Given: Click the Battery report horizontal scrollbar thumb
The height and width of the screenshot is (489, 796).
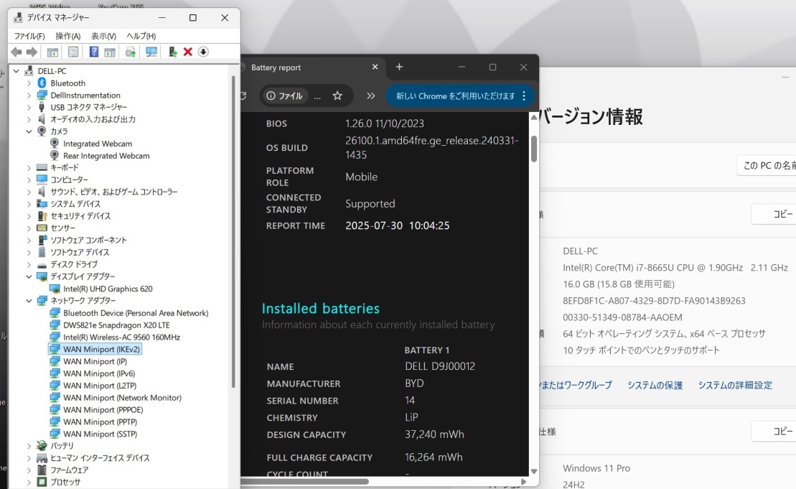Looking at the screenshot, I should pyautogui.click(x=306, y=481).
